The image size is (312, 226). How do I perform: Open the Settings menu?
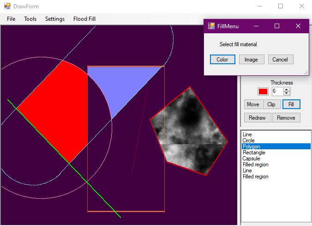pos(54,19)
